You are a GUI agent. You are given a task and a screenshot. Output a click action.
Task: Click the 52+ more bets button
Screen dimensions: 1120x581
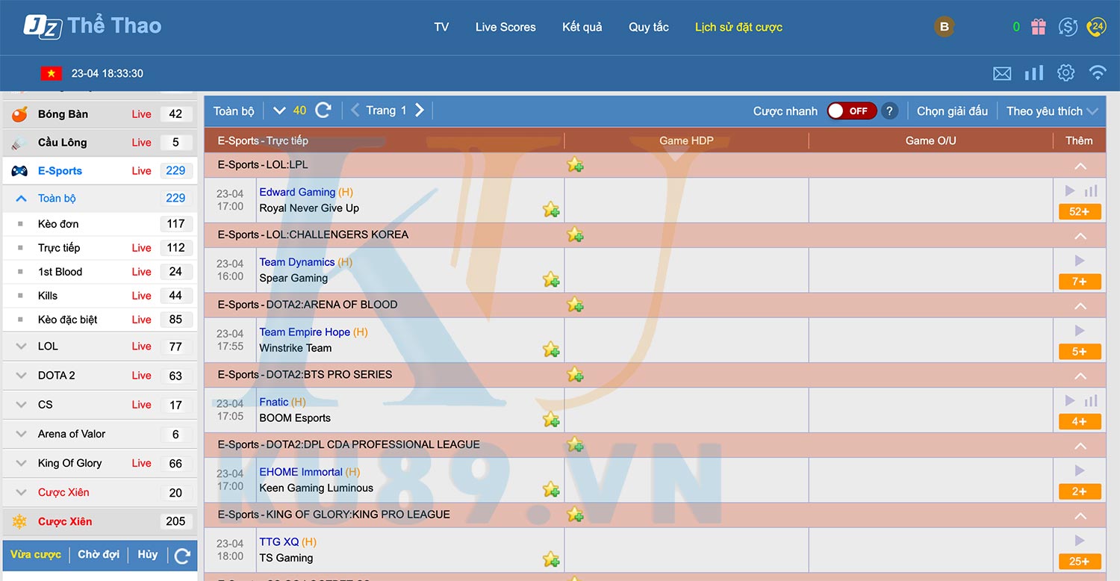(1080, 211)
